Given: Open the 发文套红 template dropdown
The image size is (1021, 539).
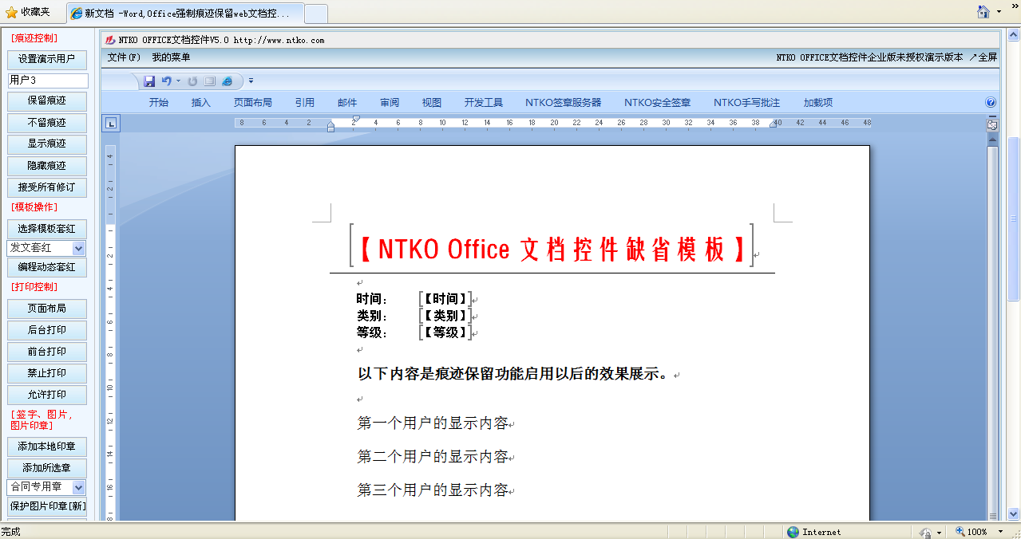Looking at the screenshot, I should [78, 248].
